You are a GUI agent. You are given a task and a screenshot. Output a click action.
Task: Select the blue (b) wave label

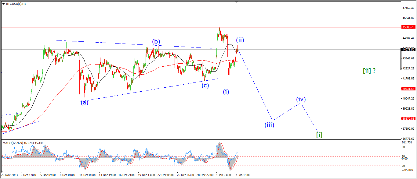[x=157, y=41]
